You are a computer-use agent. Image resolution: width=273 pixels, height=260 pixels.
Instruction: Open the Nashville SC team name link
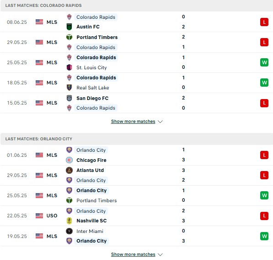click(91, 221)
